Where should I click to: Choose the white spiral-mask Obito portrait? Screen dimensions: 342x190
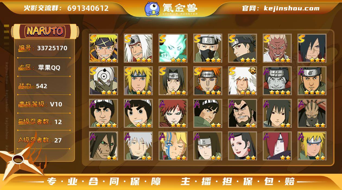pos(103,81)
